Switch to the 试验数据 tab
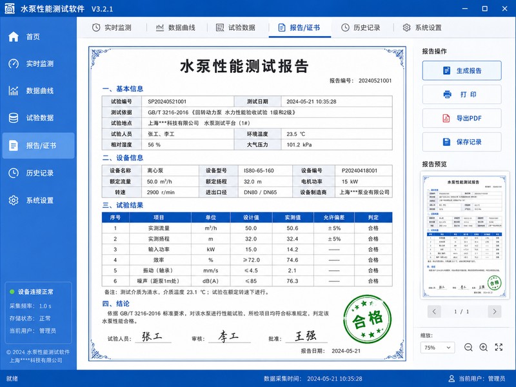516x387 pixels. point(235,28)
